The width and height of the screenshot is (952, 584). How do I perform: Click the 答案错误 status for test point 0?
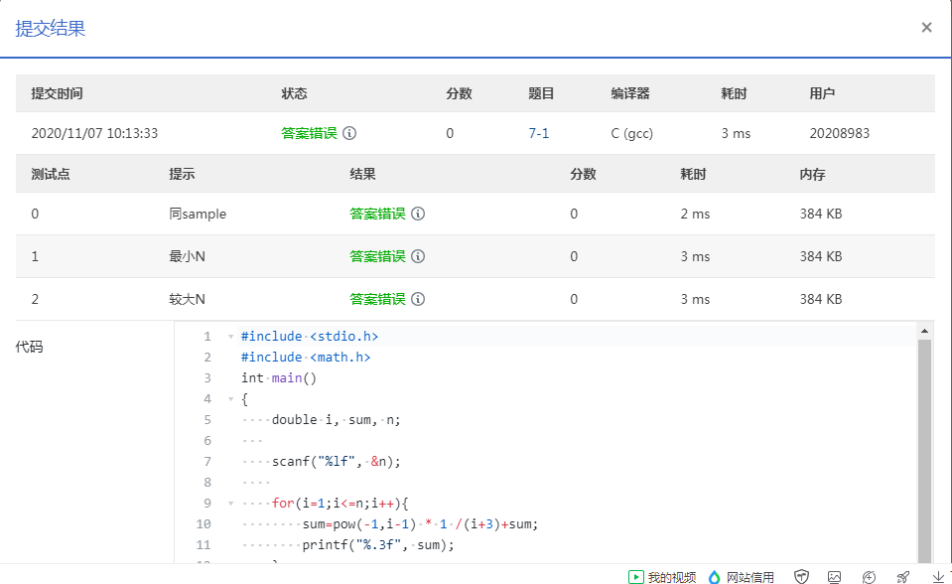(377, 214)
